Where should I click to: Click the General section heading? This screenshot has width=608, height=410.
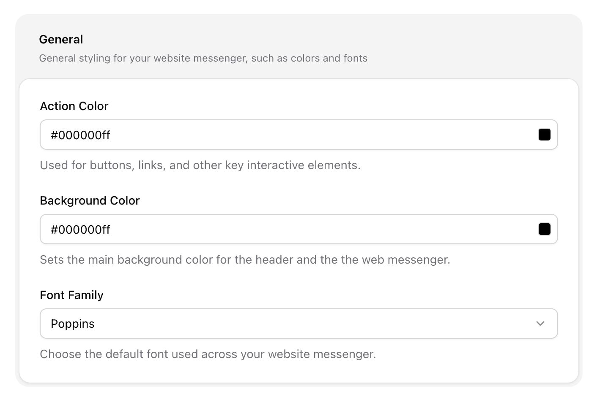click(61, 39)
